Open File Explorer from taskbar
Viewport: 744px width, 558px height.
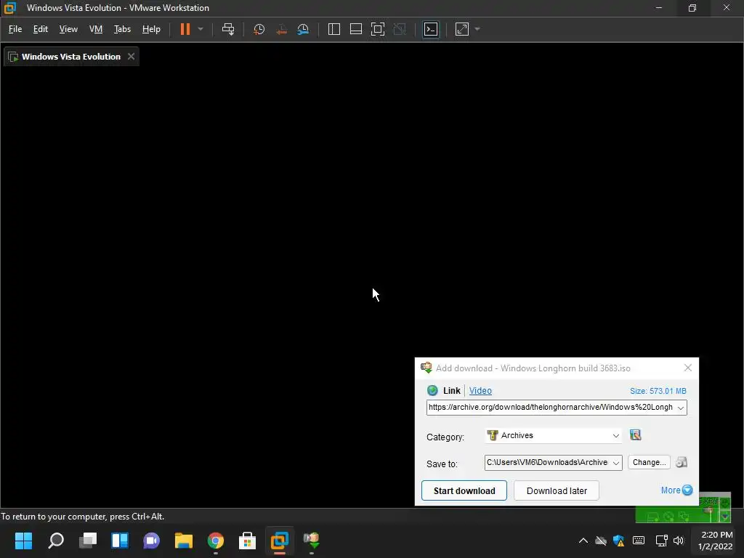pos(184,541)
